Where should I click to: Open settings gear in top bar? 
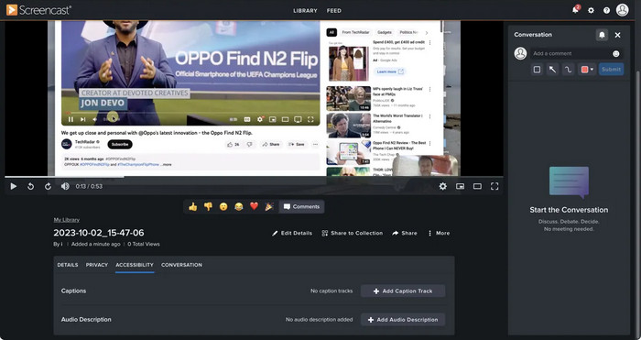591,10
